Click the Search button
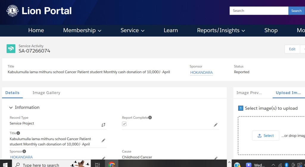The image size is (305, 167). pyautogui.click(x=296, y=11)
